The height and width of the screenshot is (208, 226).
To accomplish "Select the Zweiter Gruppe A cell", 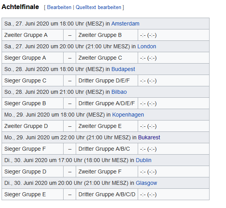I will (33, 35).
